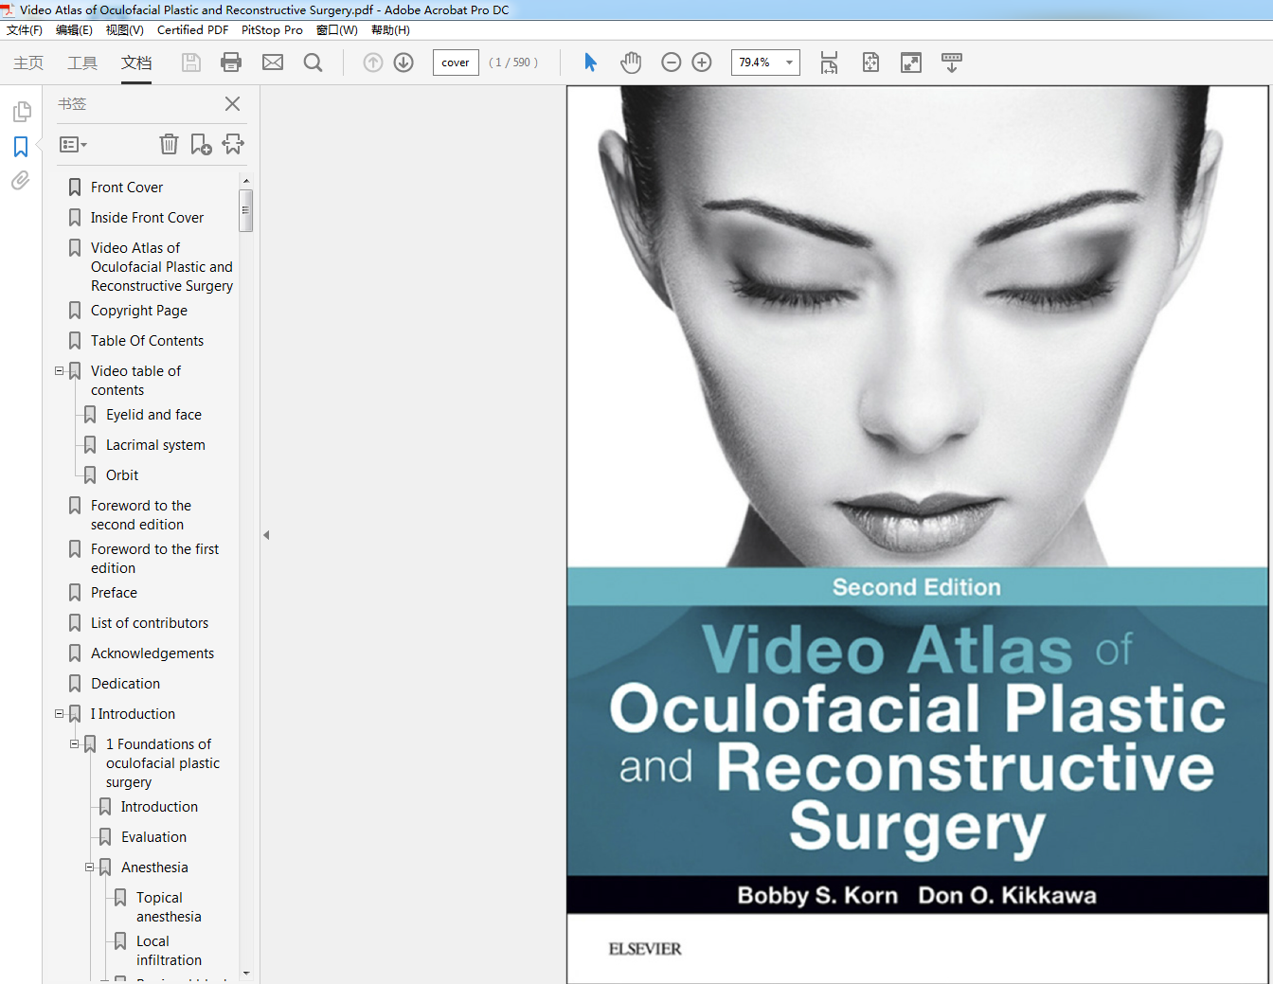
Task: Select the 文档 tab
Action: pyautogui.click(x=136, y=63)
